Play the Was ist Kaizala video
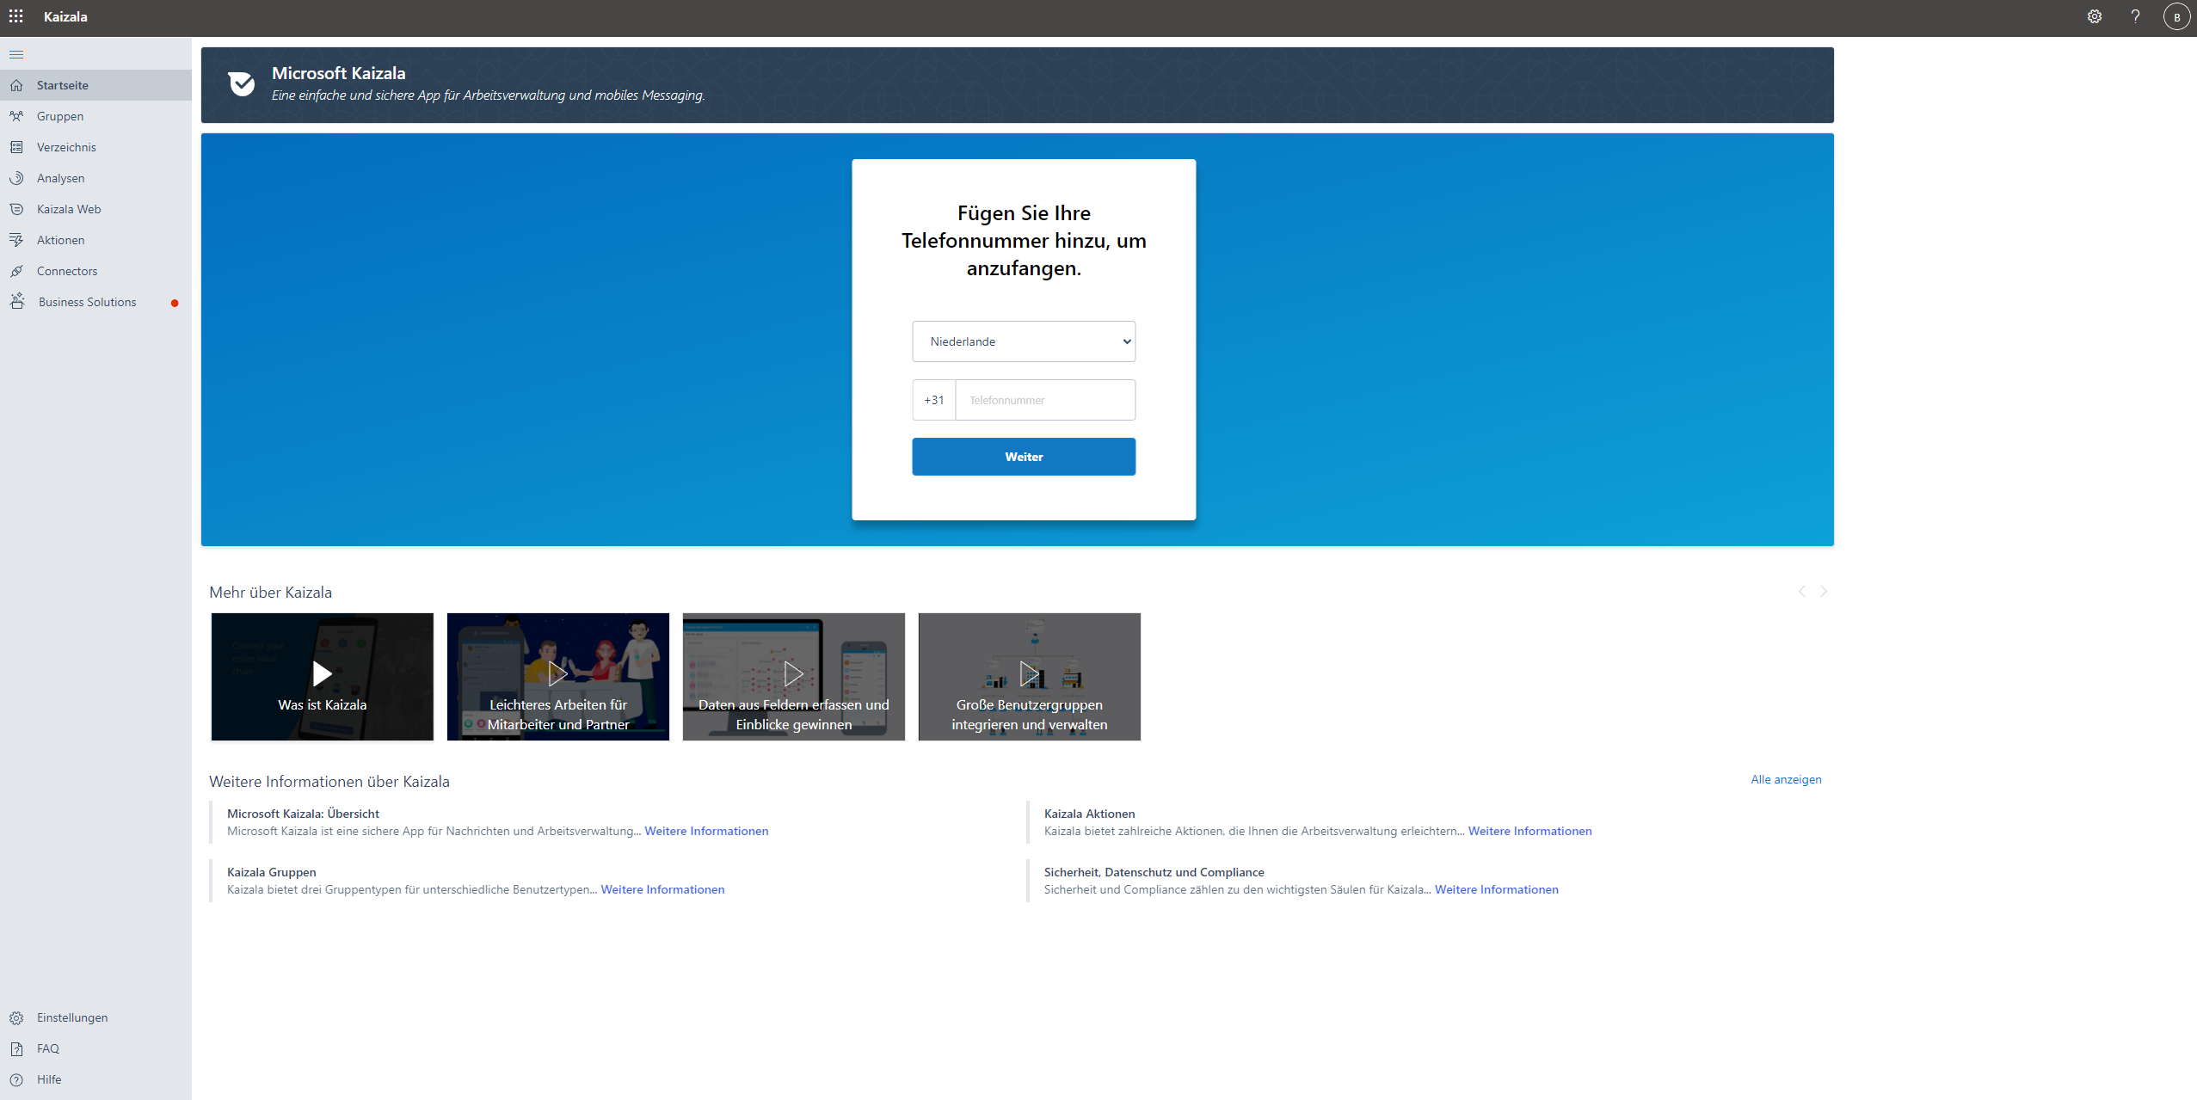This screenshot has width=2197, height=1100. 323,675
